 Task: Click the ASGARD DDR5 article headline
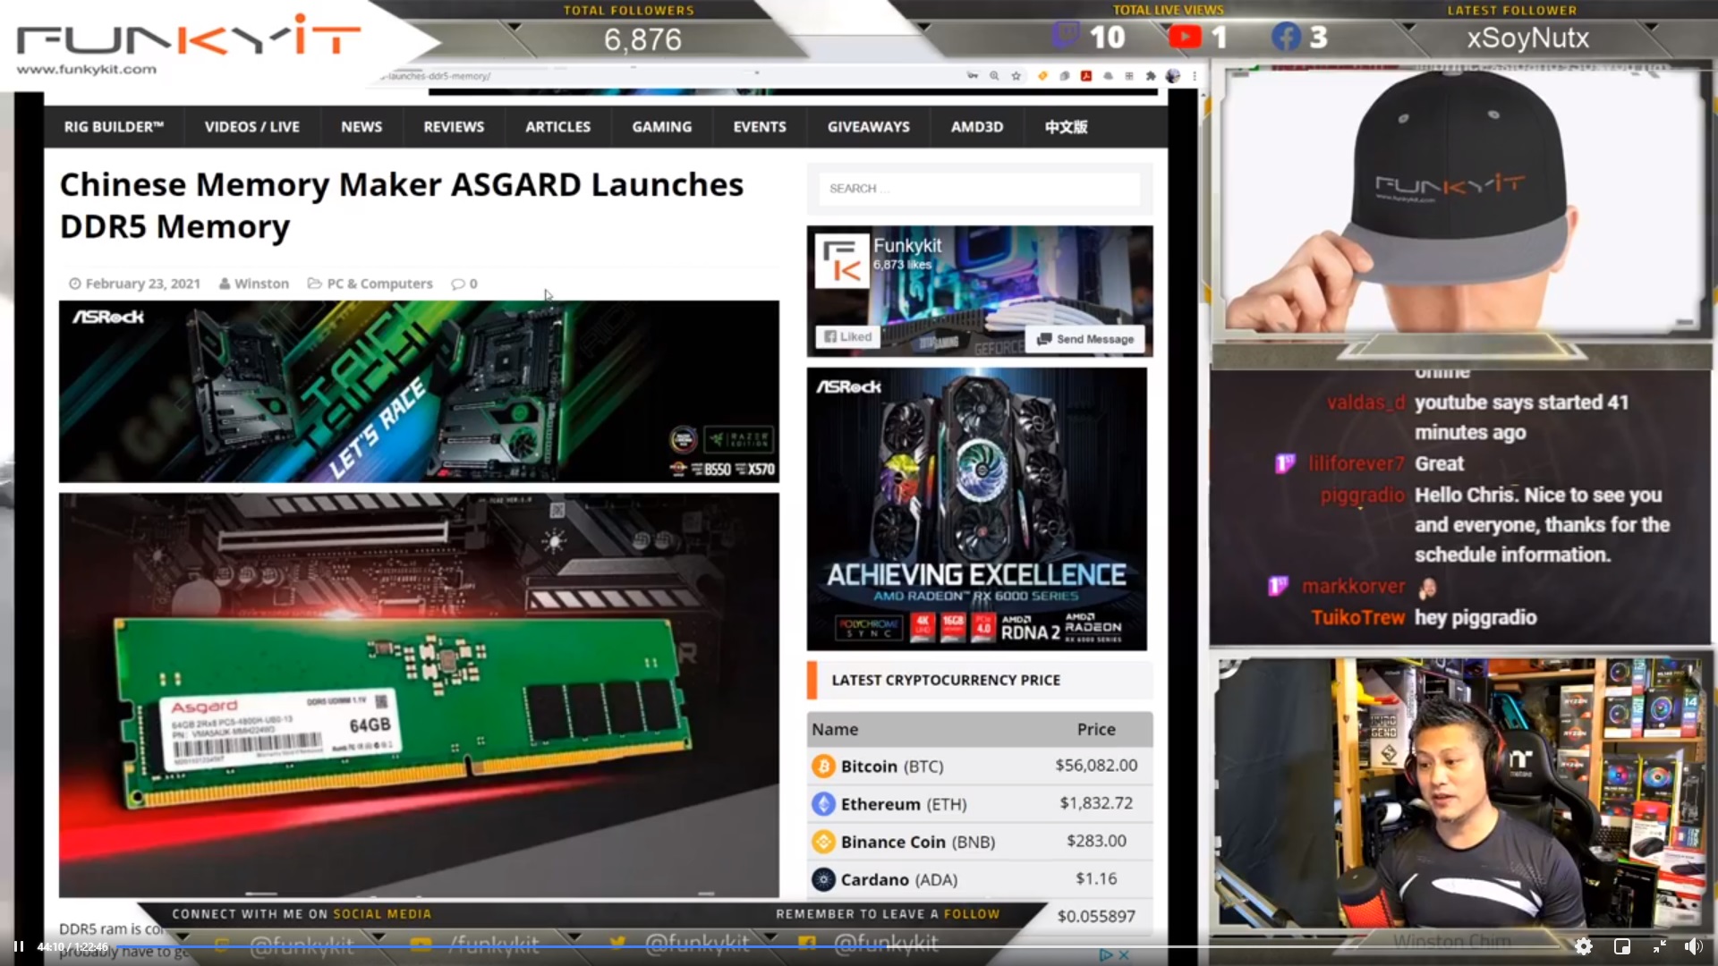tap(402, 205)
